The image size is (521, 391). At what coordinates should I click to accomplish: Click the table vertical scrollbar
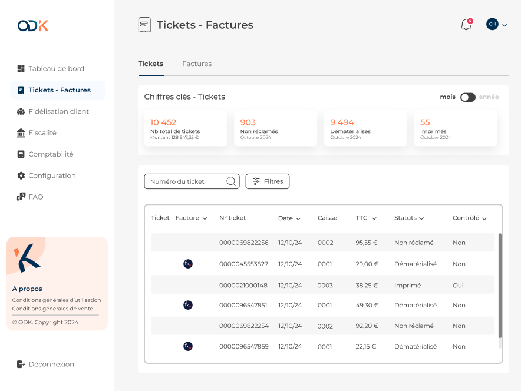500,286
